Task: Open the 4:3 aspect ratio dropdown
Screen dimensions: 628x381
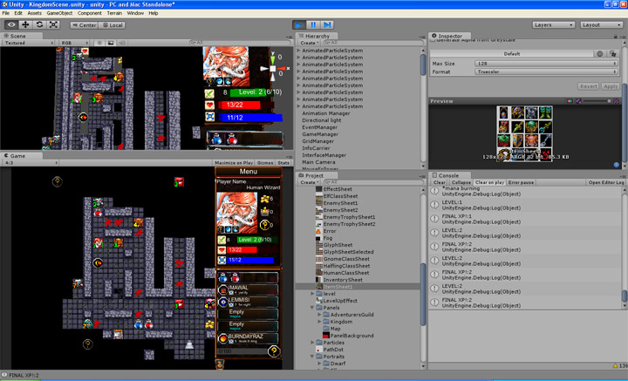Action: 31,163
